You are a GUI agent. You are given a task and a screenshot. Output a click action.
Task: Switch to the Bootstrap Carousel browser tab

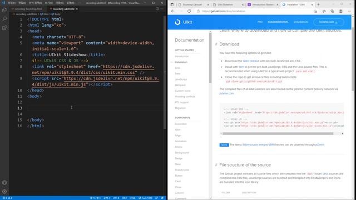point(192,4)
